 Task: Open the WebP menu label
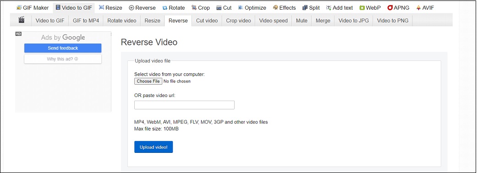point(373,8)
